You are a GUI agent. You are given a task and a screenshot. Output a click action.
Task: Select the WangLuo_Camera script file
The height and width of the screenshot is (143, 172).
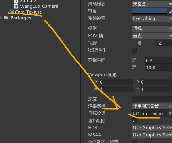[x=39, y=6]
